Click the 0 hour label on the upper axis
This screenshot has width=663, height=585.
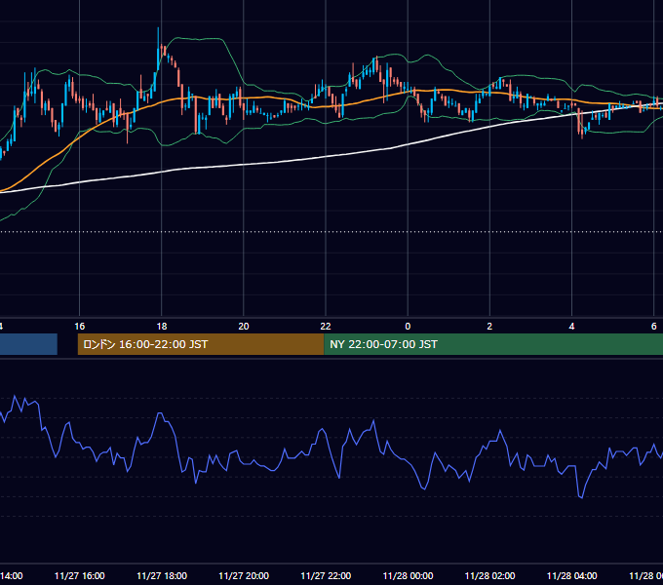408,327
